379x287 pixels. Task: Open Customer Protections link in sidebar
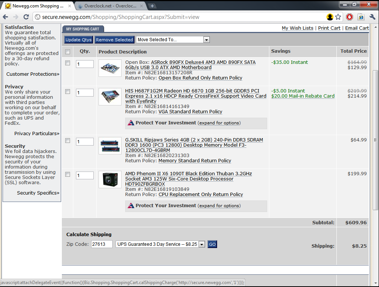tap(33, 74)
